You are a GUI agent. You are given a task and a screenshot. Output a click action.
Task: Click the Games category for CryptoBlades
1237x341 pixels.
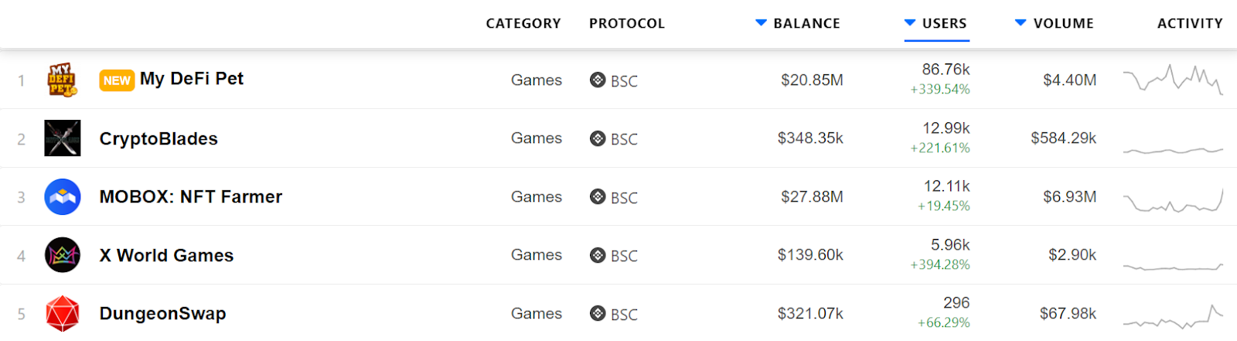point(536,138)
